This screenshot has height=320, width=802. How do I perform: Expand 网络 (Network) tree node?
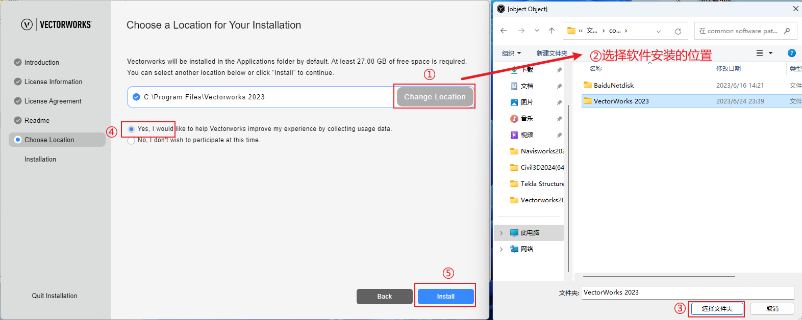pyautogui.click(x=501, y=249)
